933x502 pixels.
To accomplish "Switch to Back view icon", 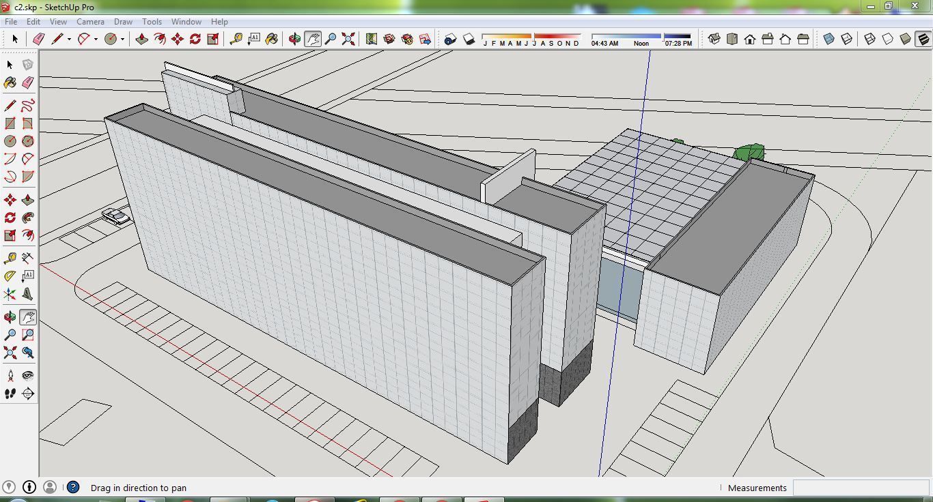I will coord(785,39).
